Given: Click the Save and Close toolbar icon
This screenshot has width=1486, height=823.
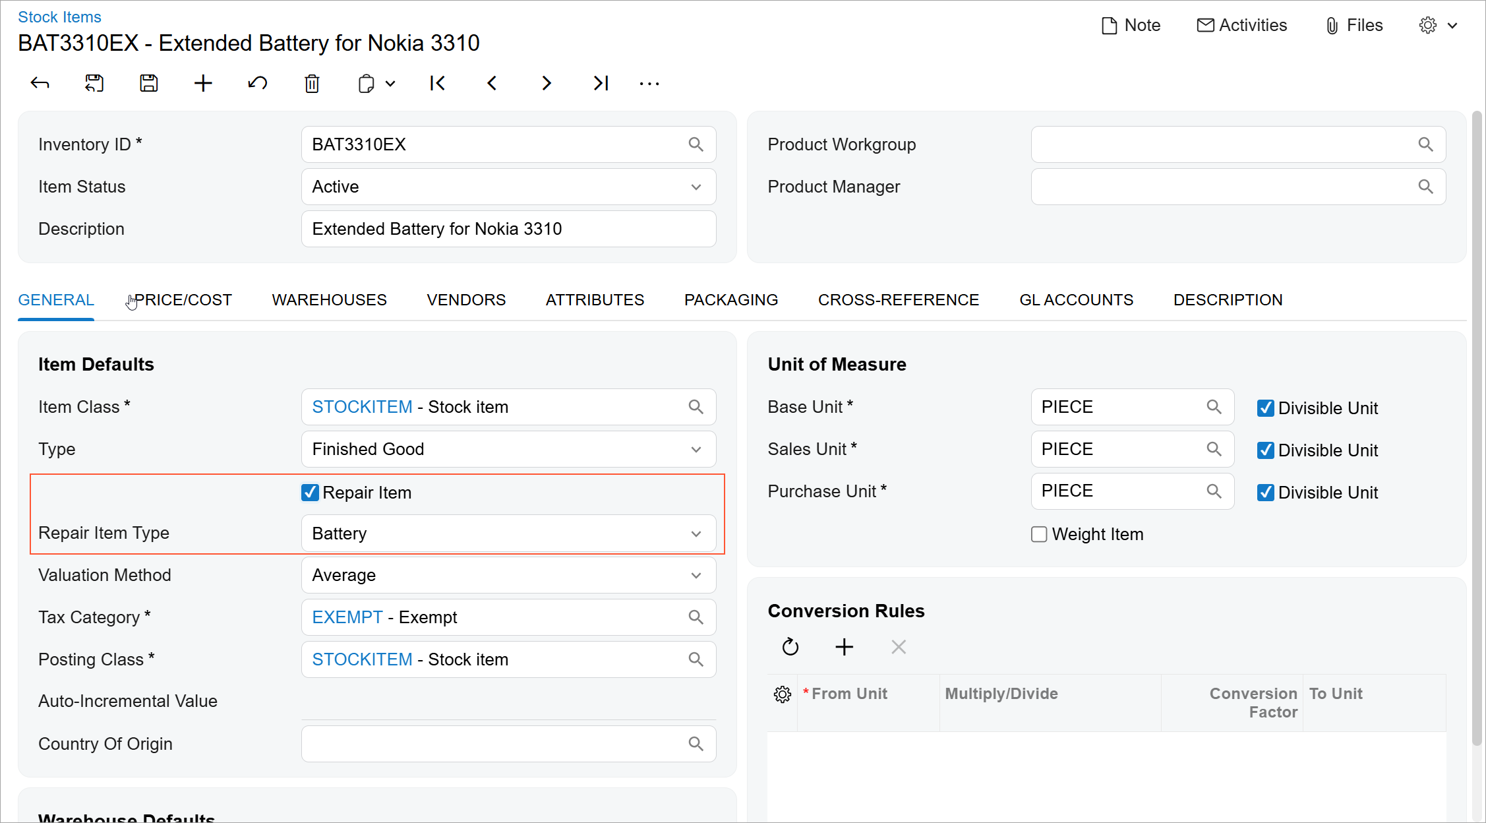Looking at the screenshot, I should 94,83.
